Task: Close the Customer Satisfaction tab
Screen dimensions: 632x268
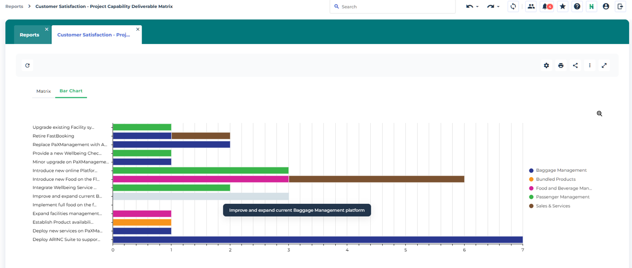Action: click(138, 29)
